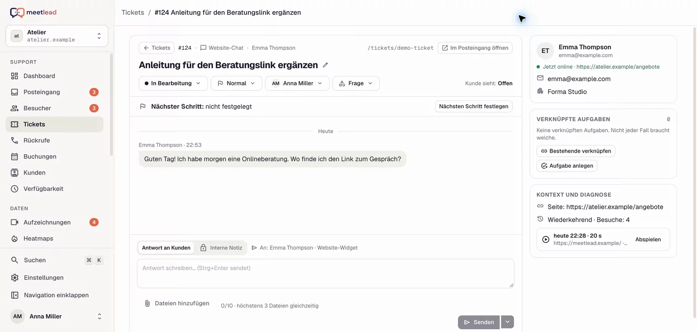697x332 pixels.
Task: Click the history icon beside Wiederkehrend
Action: coord(540,219)
